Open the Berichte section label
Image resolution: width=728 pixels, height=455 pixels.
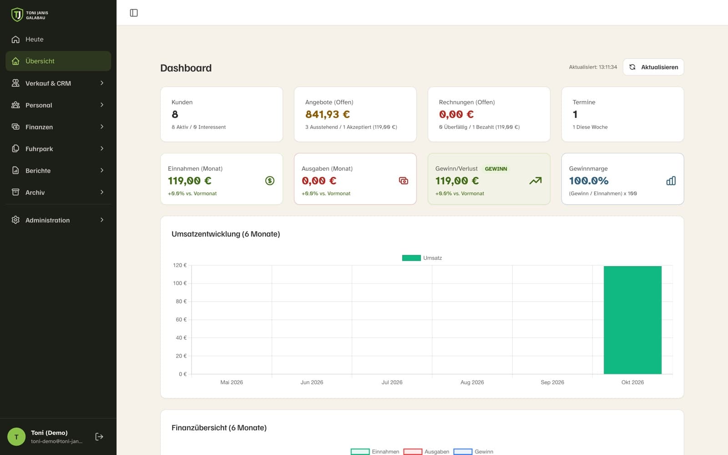click(38, 171)
